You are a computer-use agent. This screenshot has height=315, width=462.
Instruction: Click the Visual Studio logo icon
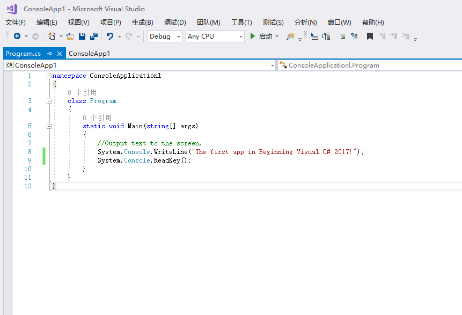12,9
